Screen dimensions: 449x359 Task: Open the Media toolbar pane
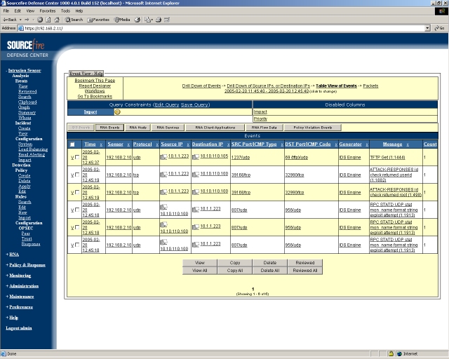pyautogui.click(x=122, y=20)
